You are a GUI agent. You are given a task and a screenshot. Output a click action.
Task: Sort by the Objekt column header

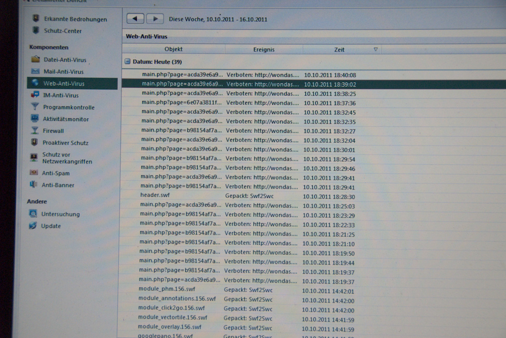coord(173,49)
